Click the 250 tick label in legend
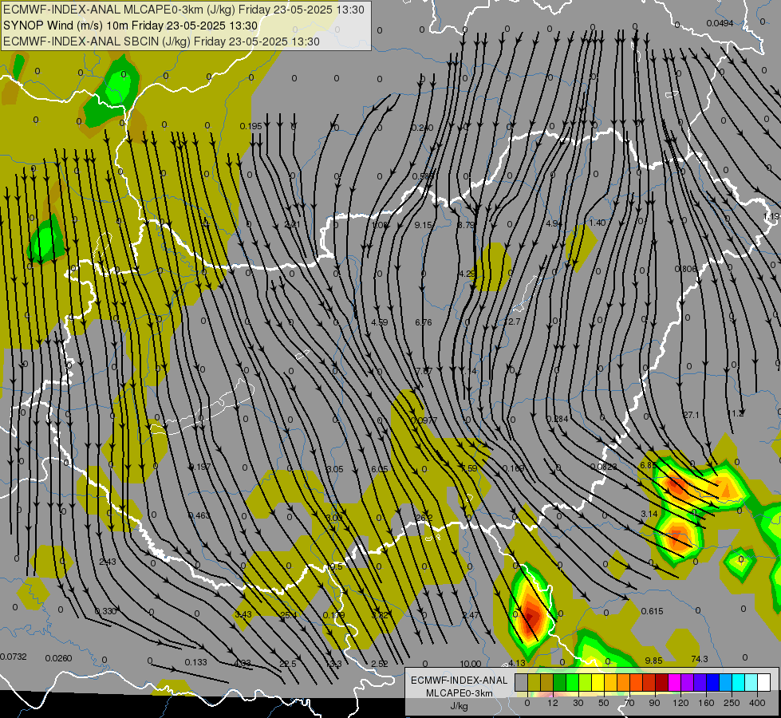 click(x=732, y=703)
